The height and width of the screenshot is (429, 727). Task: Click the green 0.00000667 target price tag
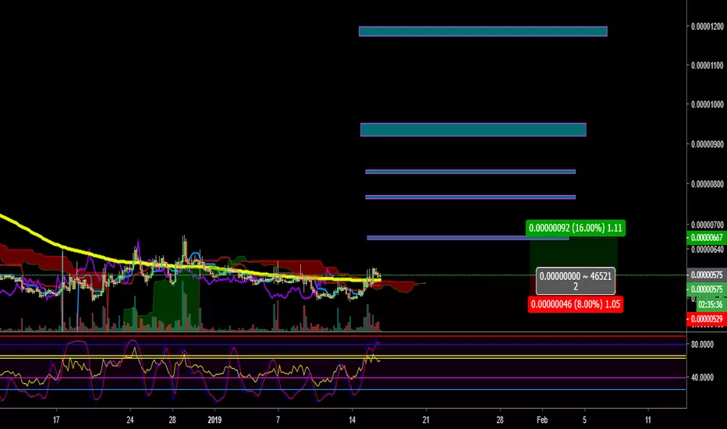point(707,237)
